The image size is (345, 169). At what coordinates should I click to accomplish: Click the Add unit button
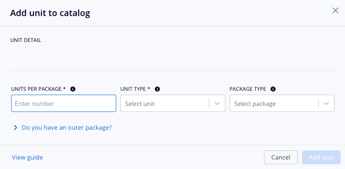pos(321,157)
